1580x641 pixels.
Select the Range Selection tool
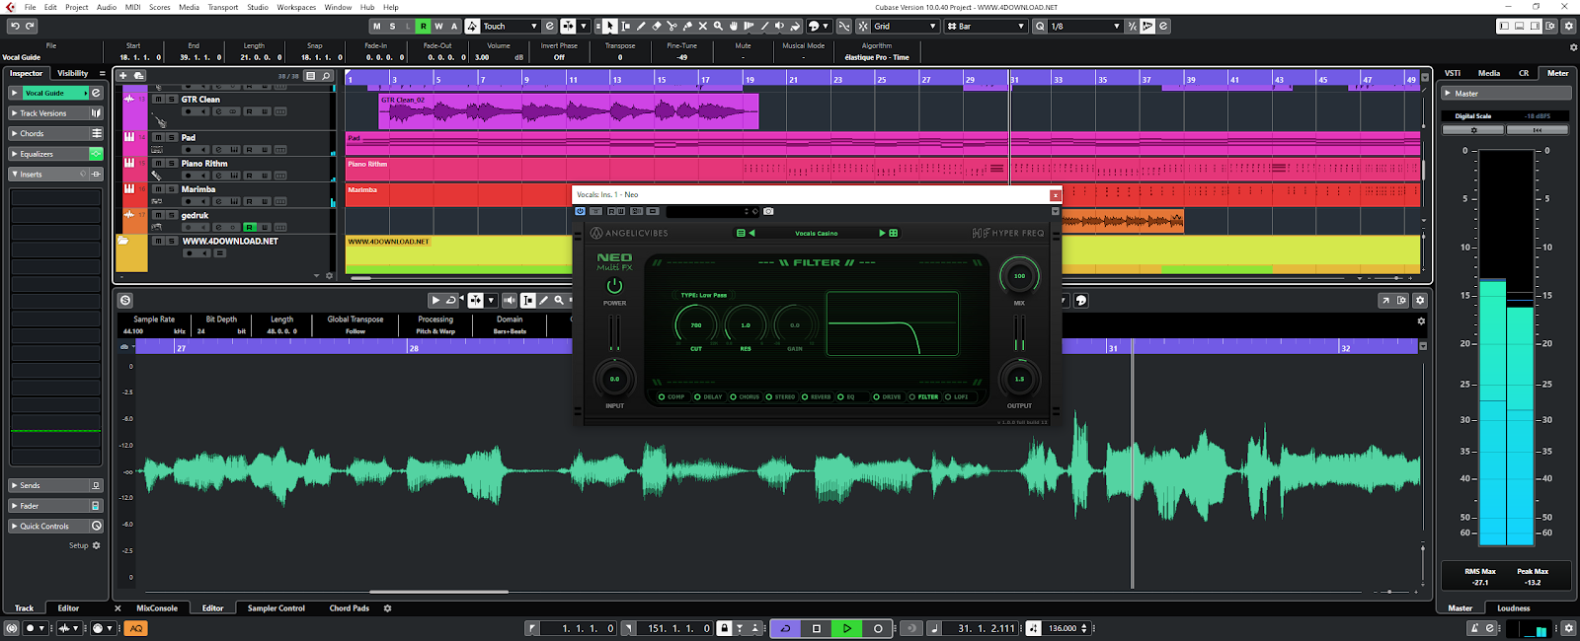pyautogui.click(x=625, y=27)
